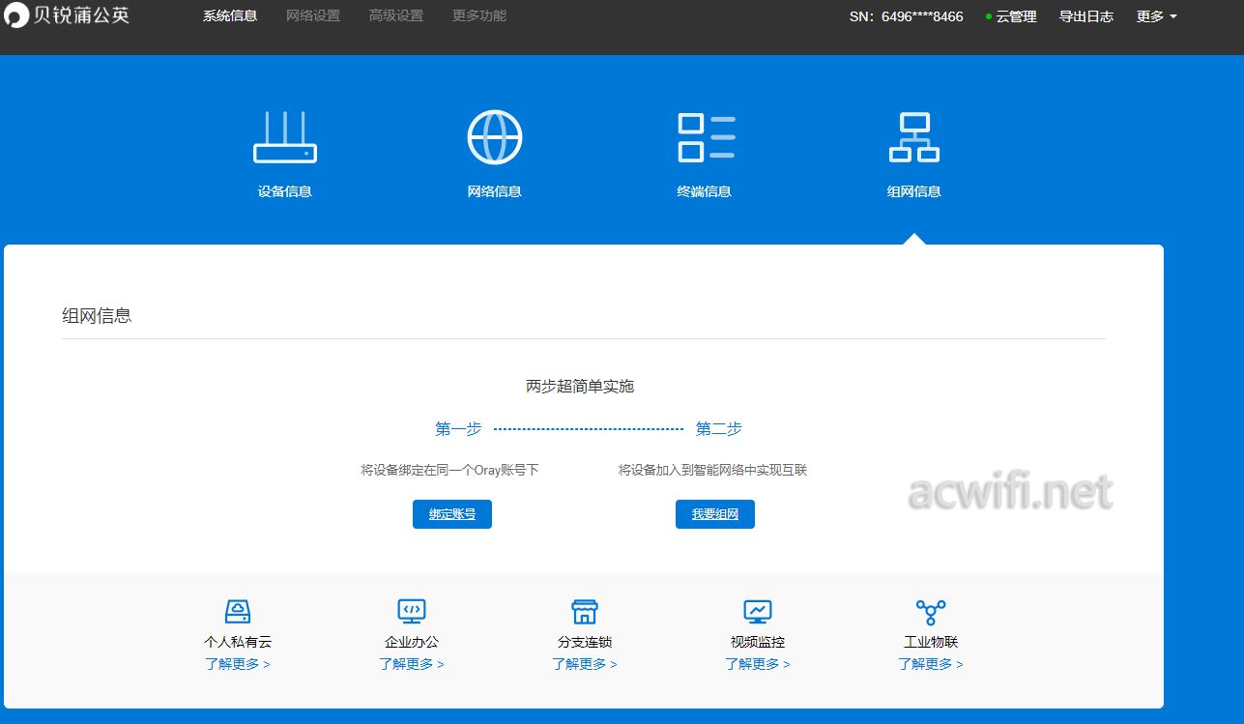Switch to 网络设置

[312, 15]
